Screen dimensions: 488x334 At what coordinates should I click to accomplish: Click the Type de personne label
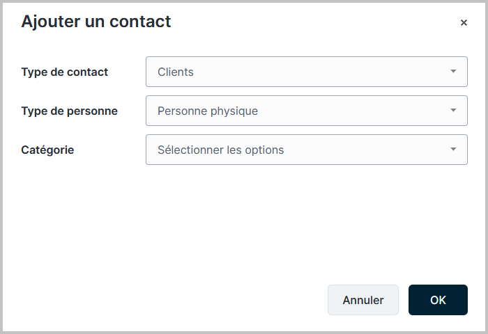pos(70,111)
